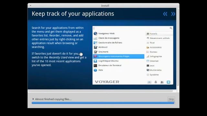Click the Logithèque Ubuntu icon
This screenshot has width=207, height=116.
point(95,61)
